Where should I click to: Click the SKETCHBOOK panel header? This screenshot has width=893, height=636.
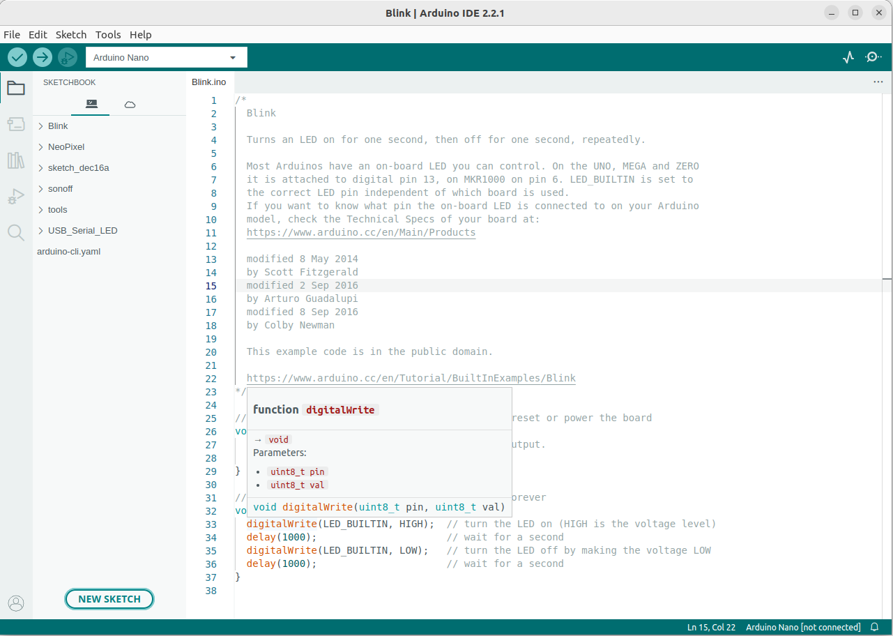[70, 82]
